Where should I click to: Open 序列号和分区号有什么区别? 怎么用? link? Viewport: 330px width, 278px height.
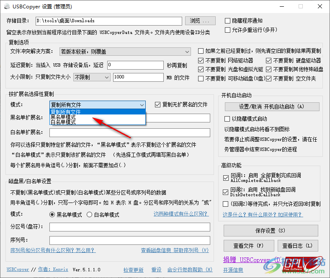pos(53,250)
